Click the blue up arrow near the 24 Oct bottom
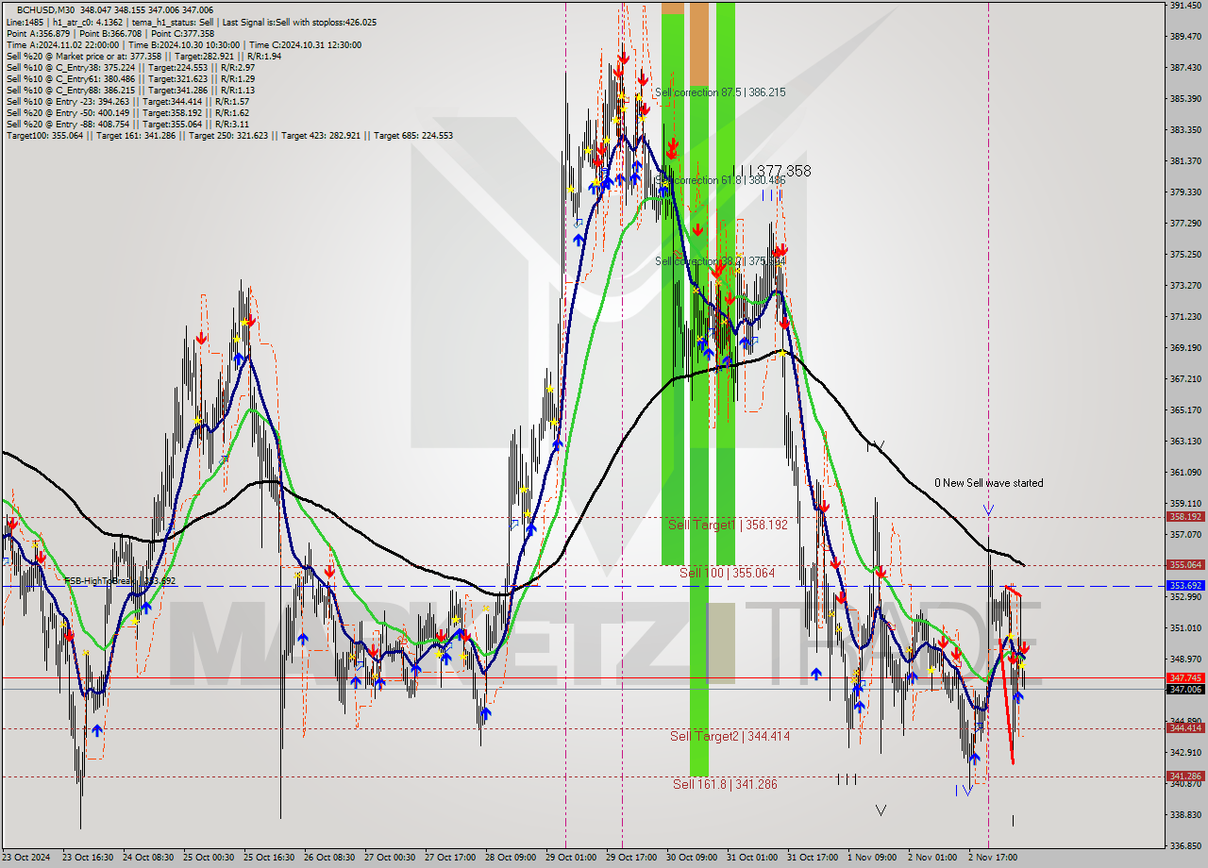The width and height of the screenshot is (1208, 868). coord(99,727)
